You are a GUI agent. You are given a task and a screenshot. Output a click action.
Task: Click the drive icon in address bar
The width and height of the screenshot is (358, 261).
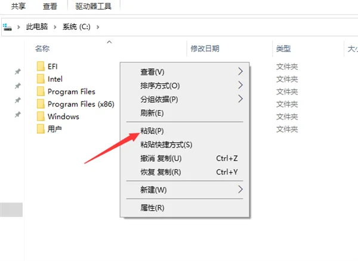tap(7, 27)
